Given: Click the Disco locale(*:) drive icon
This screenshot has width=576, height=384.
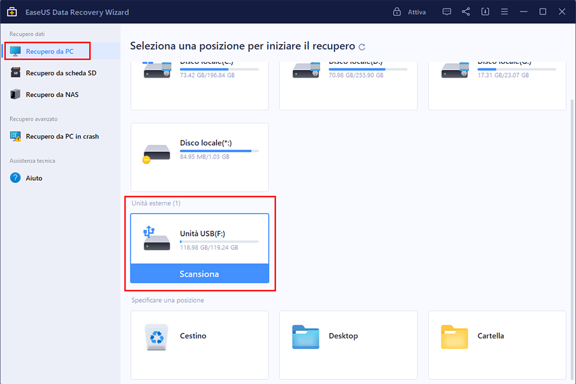Looking at the screenshot, I should 157,154.
